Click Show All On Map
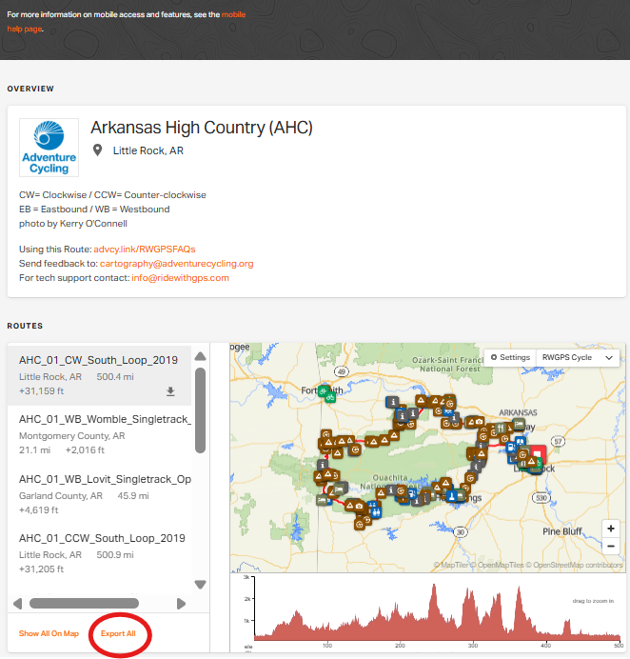The height and width of the screenshot is (659, 630). point(49,633)
